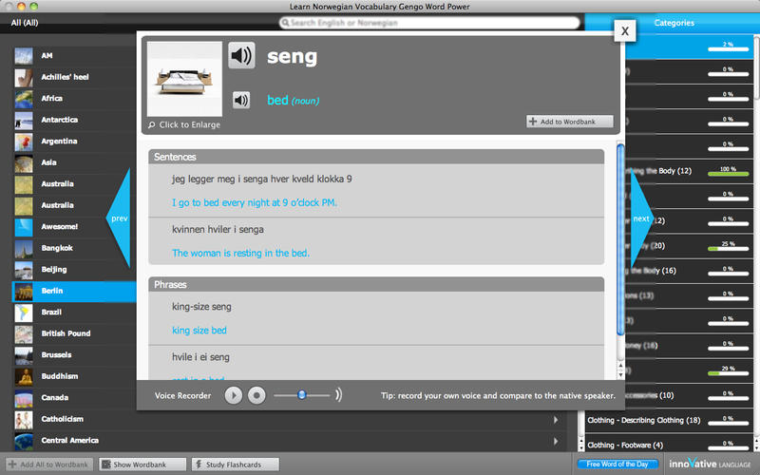Focus the Search English or Norwegian field
Viewport: 760px width, 475px height.
tap(429, 23)
